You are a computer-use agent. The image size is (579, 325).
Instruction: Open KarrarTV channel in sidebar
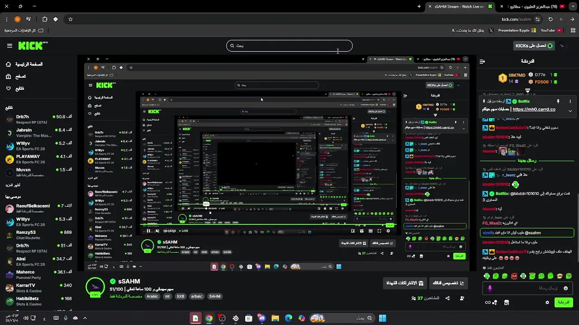tap(39, 288)
